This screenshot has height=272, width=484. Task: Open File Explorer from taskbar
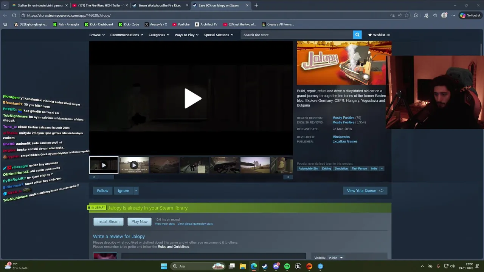pos(243,266)
